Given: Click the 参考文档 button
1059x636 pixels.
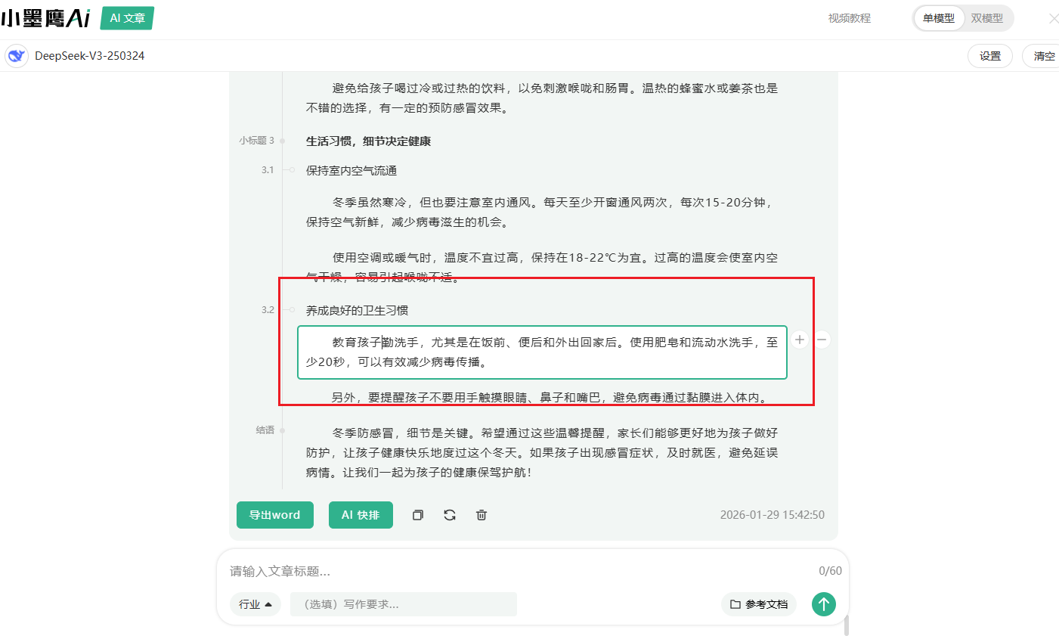Looking at the screenshot, I should [x=759, y=604].
